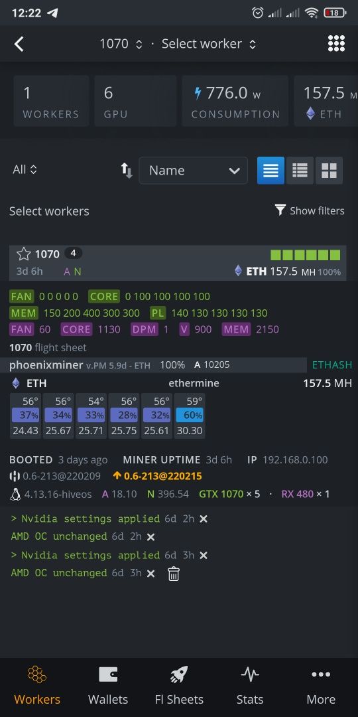Open the Name sort dropdown
358x717 pixels.
(193, 171)
